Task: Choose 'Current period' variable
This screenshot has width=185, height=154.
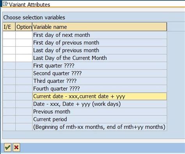Action: point(100,119)
